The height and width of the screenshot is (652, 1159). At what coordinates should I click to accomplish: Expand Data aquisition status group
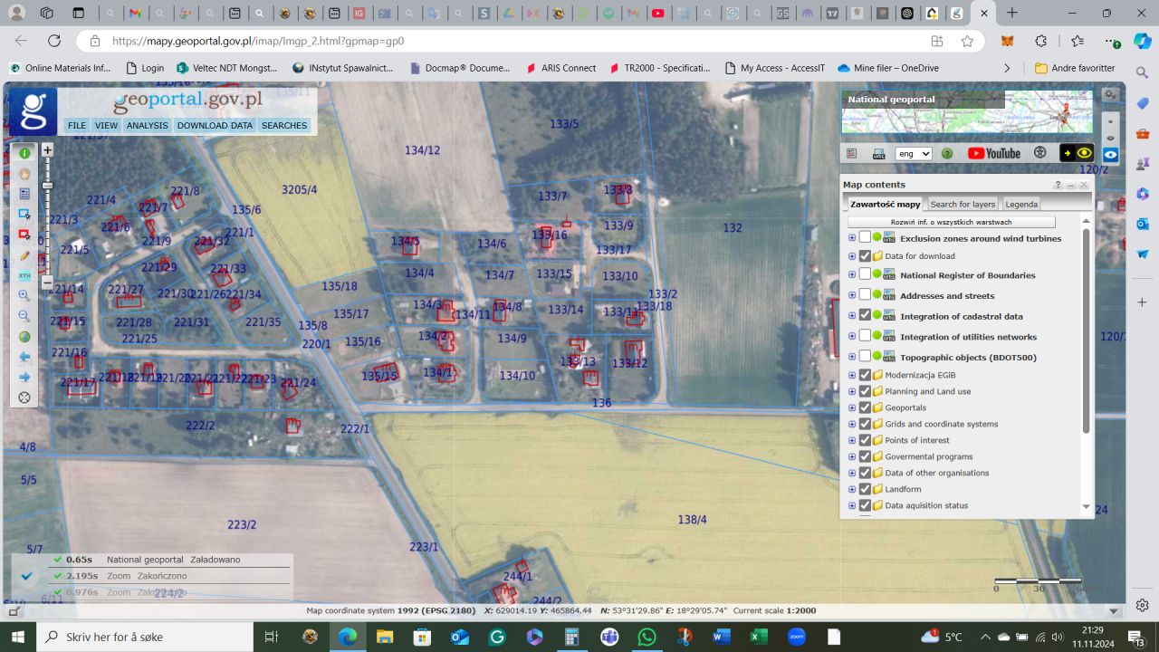click(852, 505)
